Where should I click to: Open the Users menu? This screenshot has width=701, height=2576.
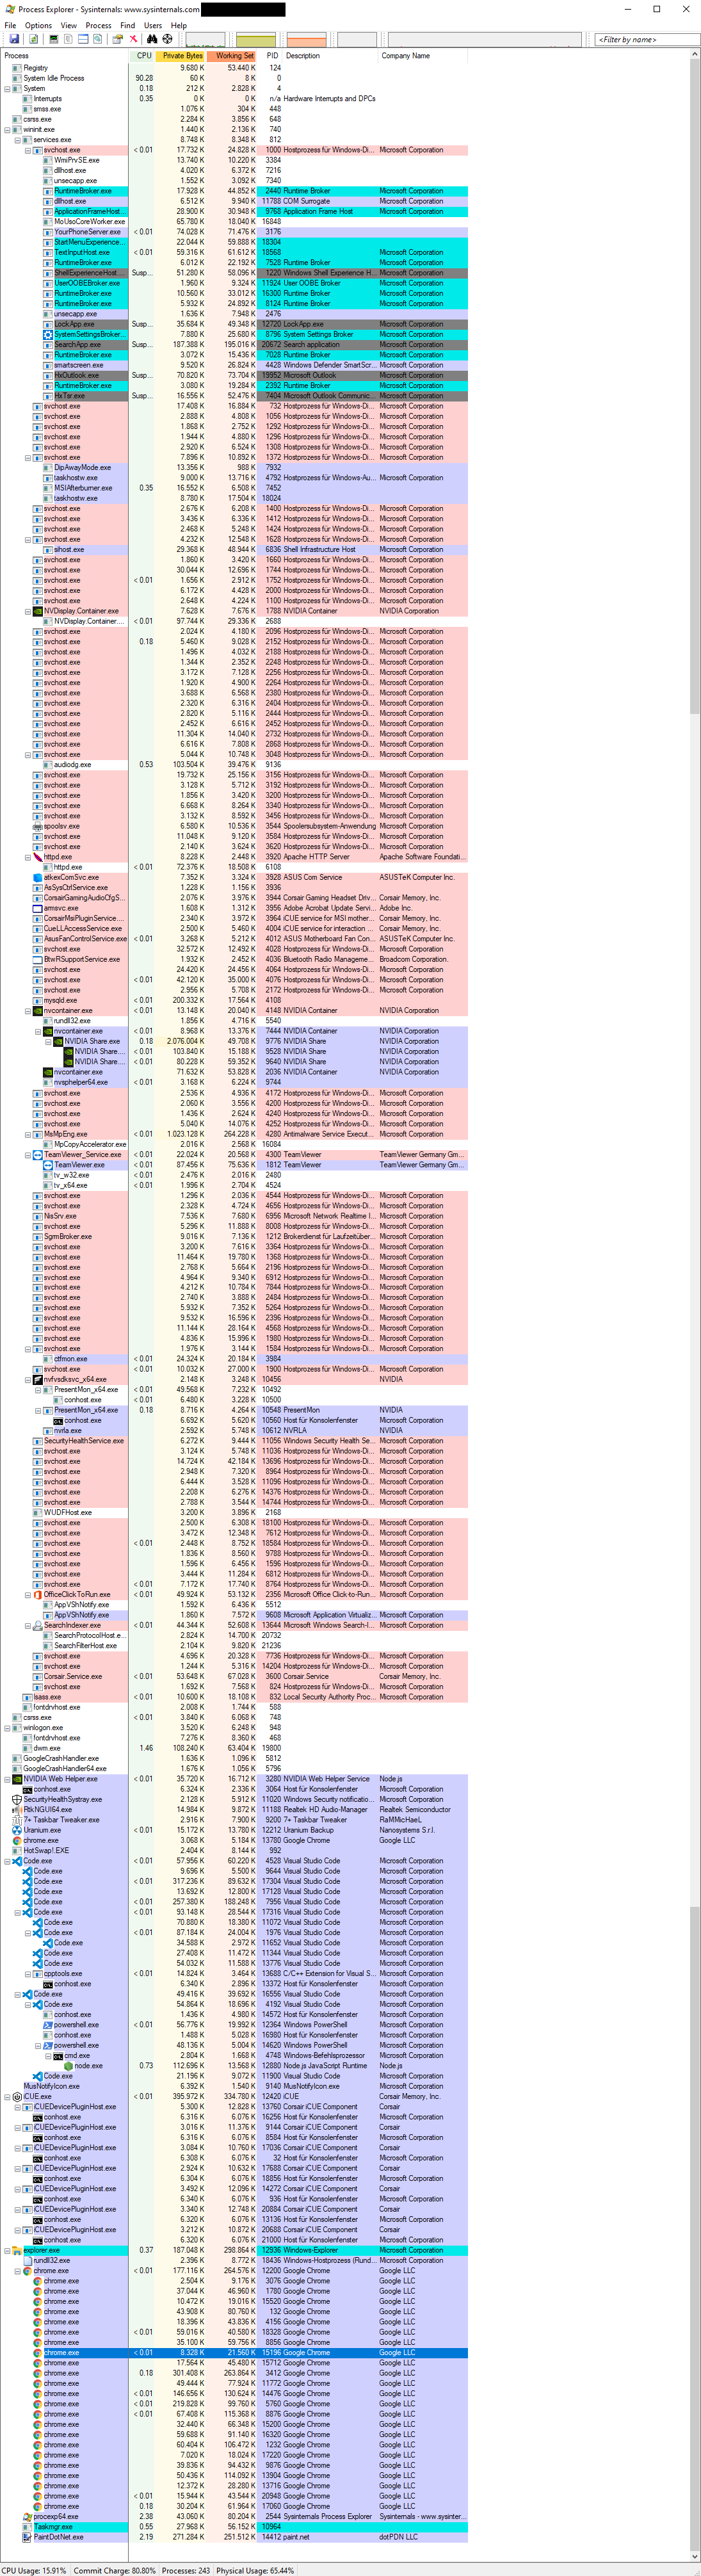tap(153, 25)
